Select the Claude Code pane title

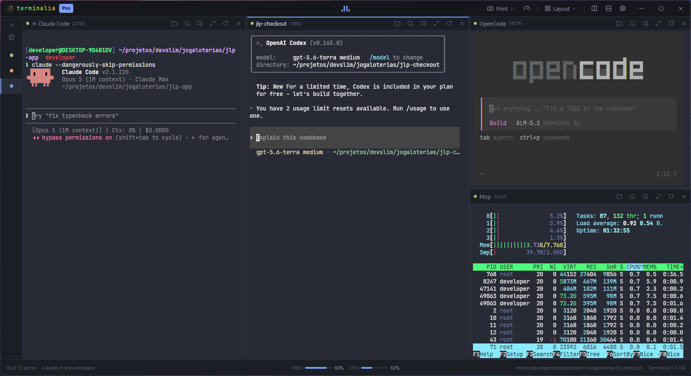pos(54,24)
